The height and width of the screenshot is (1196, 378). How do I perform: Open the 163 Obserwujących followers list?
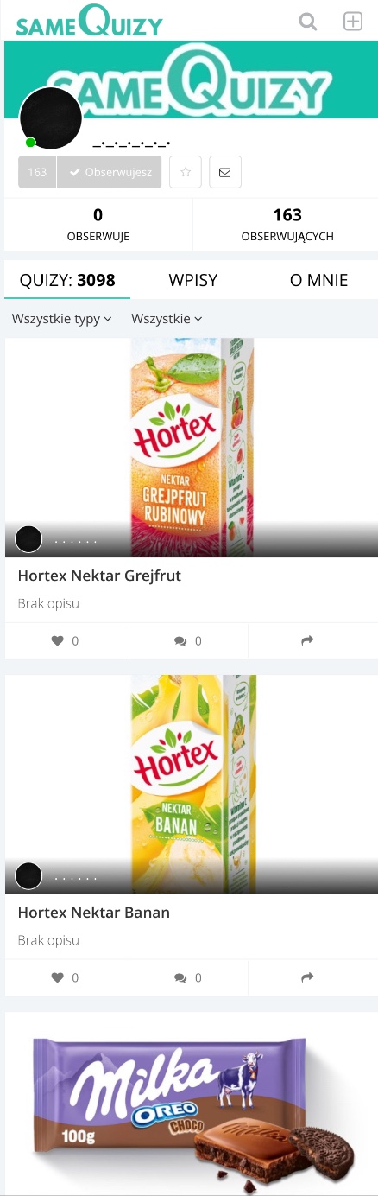pos(287,224)
